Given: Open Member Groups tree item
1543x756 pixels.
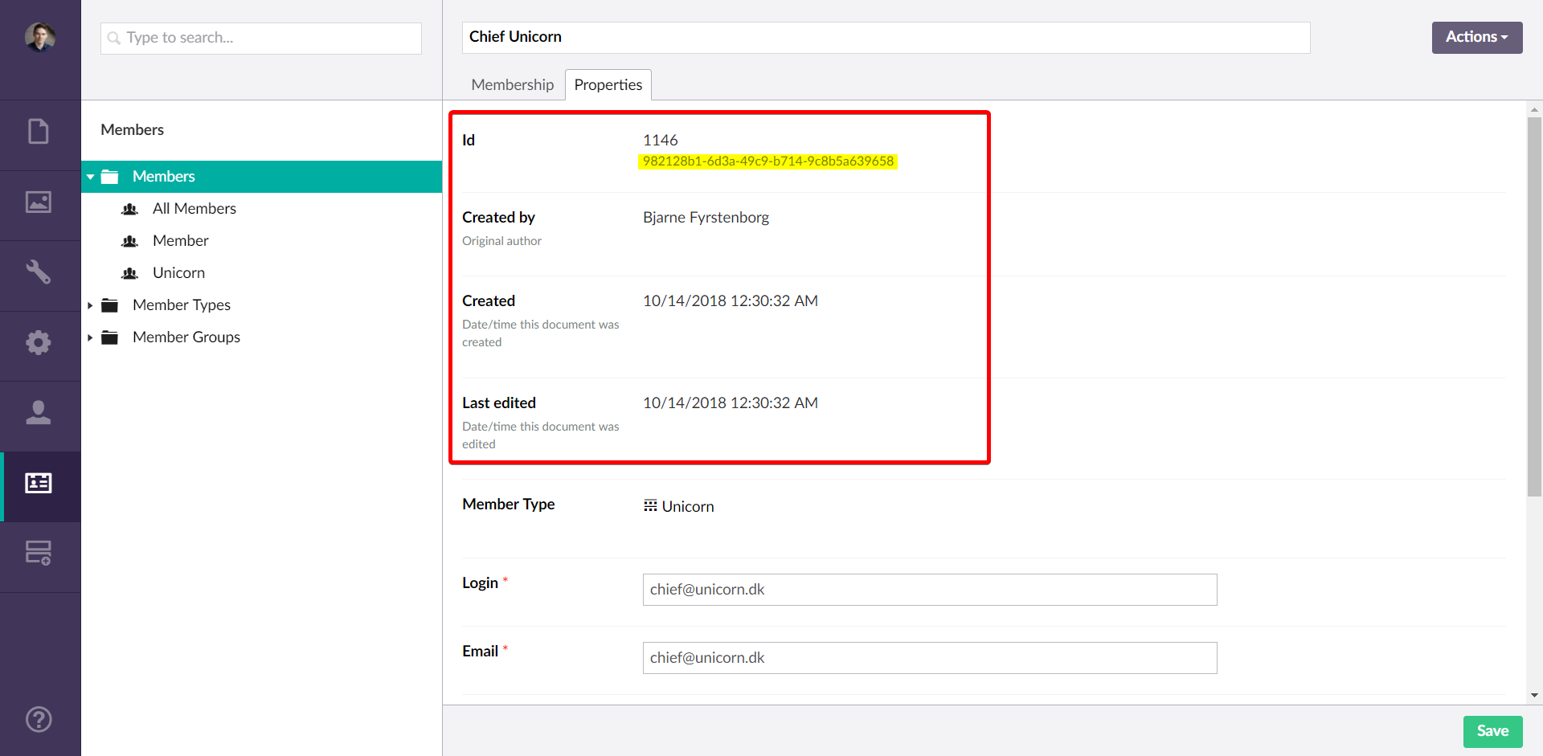Looking at the screenshot, I should point(186,337).
